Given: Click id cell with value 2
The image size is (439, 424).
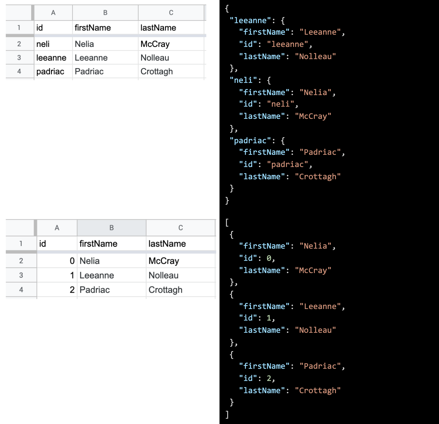Looking at the screenshot, I should point(57,290).
